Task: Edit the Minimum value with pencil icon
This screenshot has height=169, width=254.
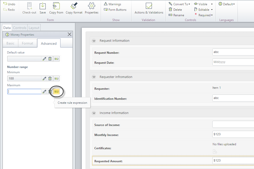Action: click(x=44, y=78)
